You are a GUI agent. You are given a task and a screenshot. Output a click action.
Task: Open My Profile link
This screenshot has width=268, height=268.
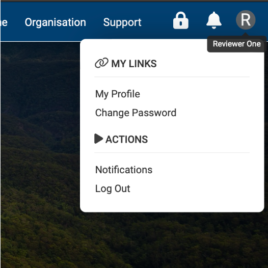(118, 94)
